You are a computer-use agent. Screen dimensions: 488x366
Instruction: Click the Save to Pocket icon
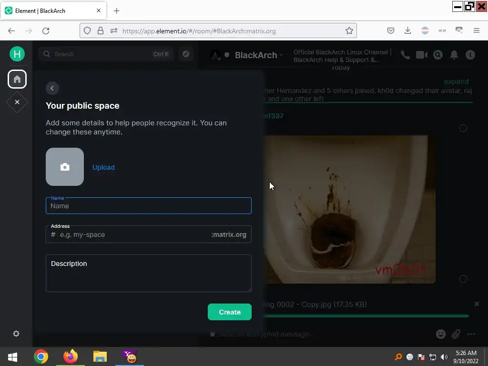(x=391, y=30)
